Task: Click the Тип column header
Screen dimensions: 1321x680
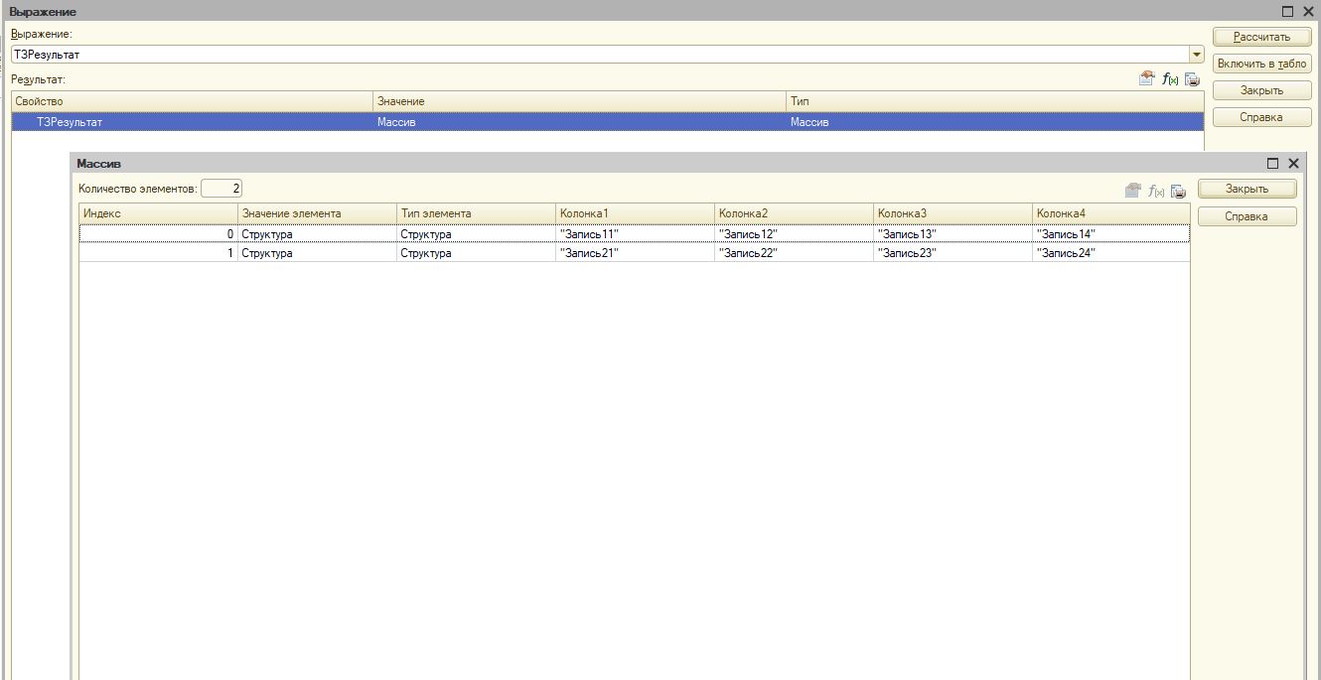Action: tap(995, 101)
